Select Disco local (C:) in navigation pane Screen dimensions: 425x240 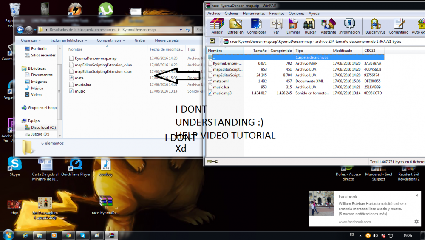(43, 127)
